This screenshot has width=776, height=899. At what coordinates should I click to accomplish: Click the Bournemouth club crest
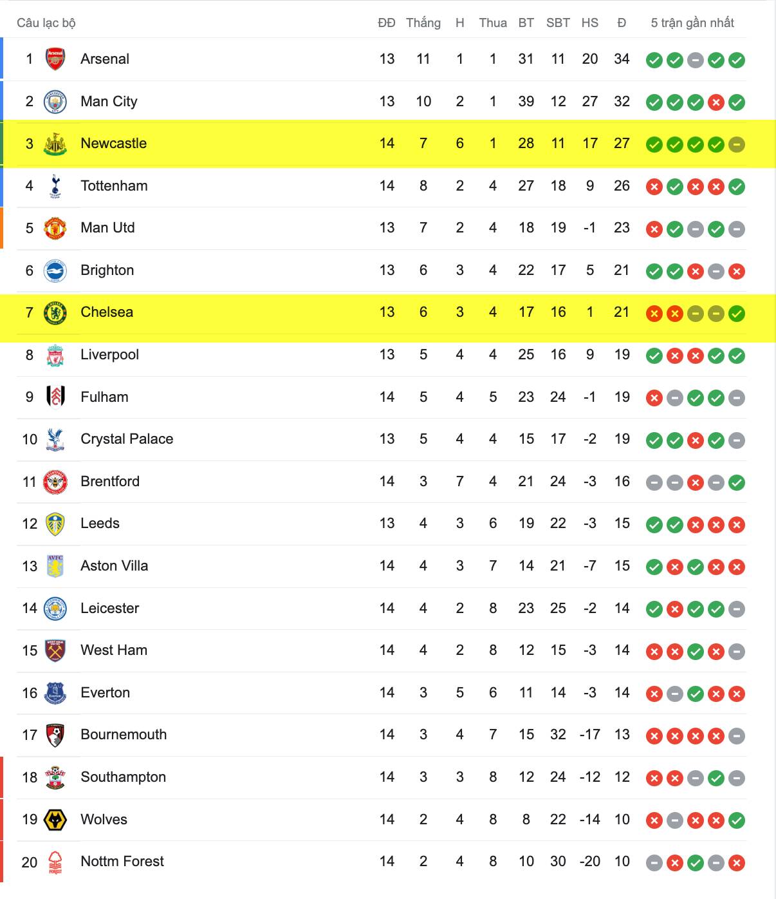(55, 735)
